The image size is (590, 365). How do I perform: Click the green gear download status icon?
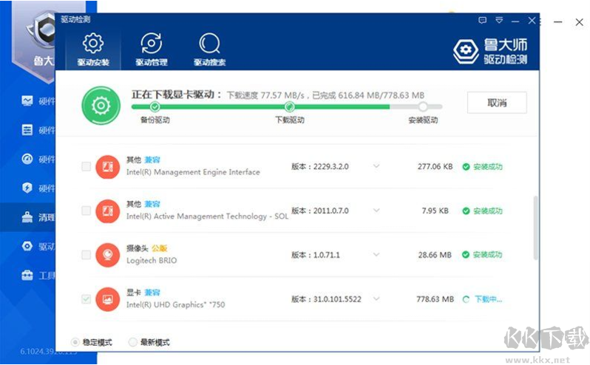101,106
